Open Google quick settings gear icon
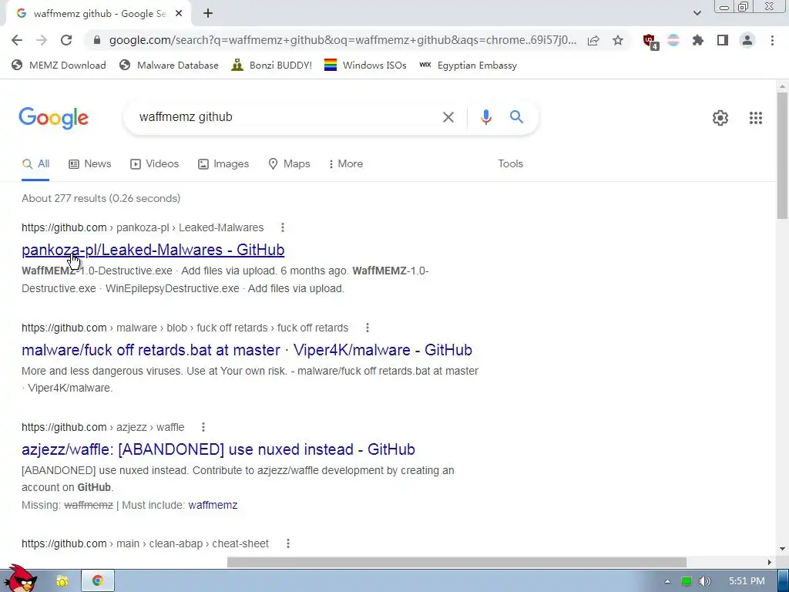789x592 pixels. [x=720, y=118]
